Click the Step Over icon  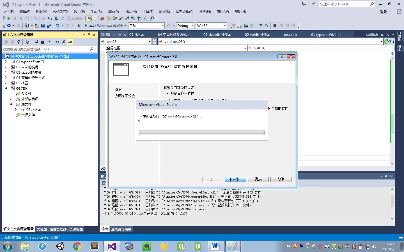[x=56, y=18]
